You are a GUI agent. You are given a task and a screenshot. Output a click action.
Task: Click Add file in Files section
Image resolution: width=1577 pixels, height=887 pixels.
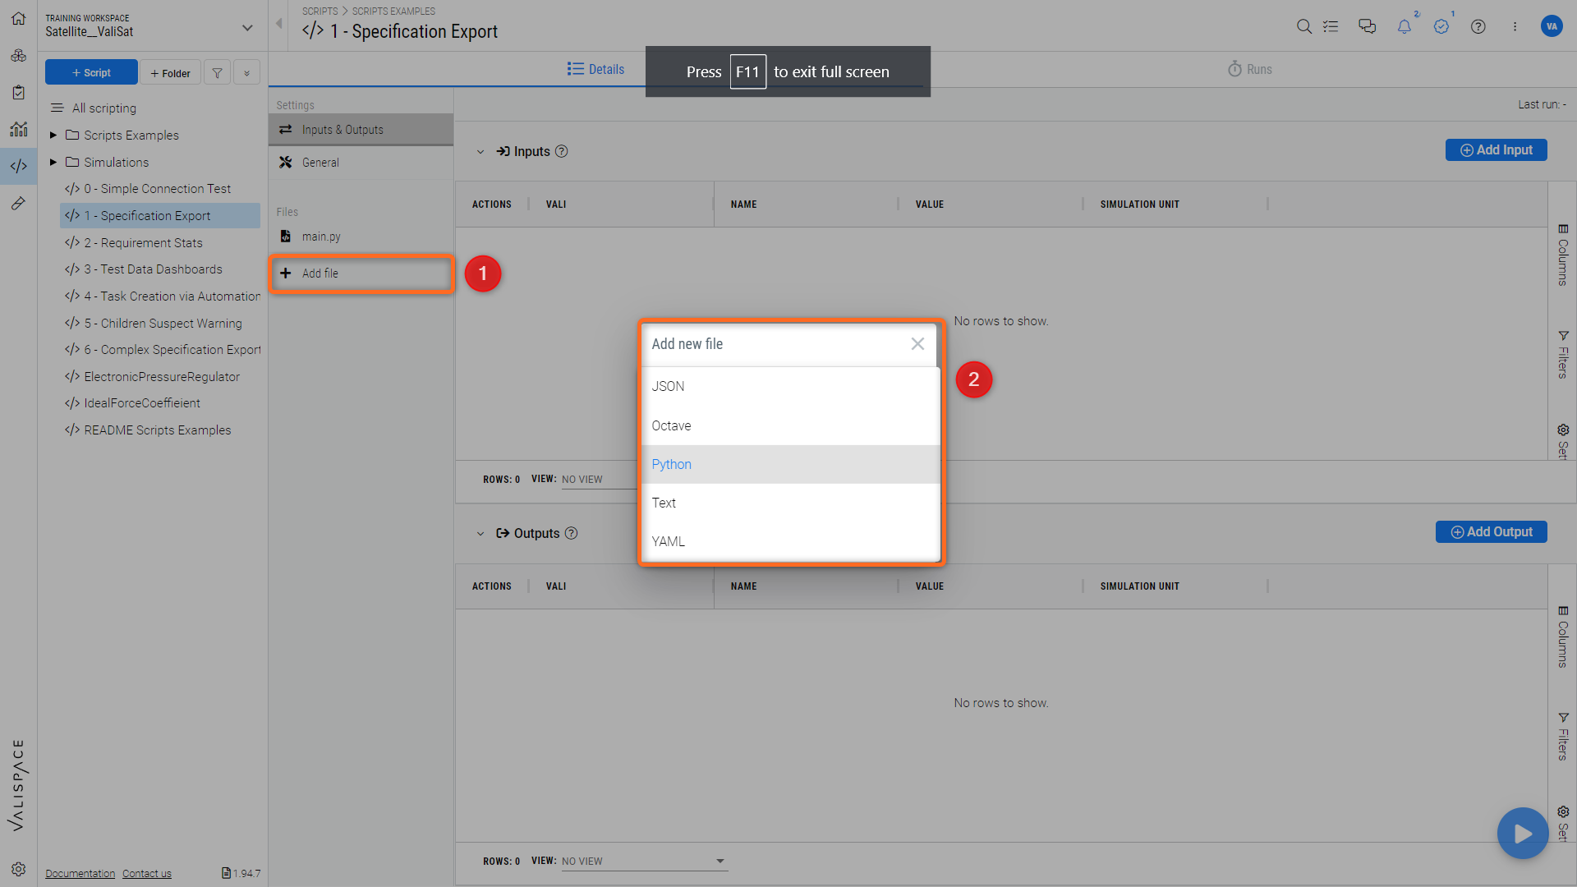click(361, 273)
